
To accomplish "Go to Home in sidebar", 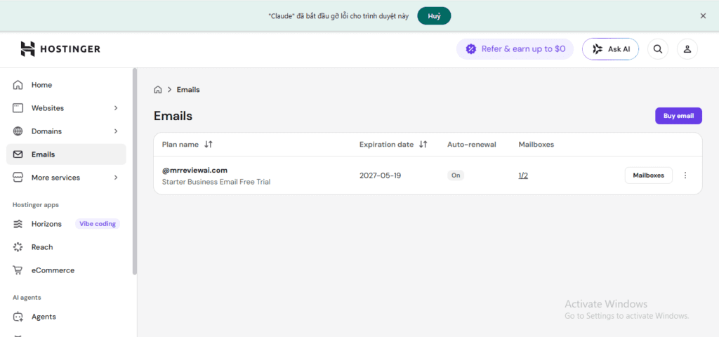I will coord(66,85).
